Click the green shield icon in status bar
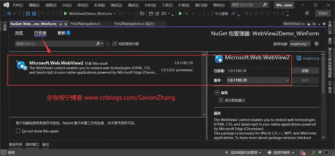 tap(320, 152)
